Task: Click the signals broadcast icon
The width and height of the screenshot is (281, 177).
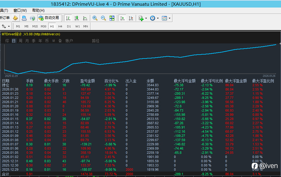Action: pos(33,18)
